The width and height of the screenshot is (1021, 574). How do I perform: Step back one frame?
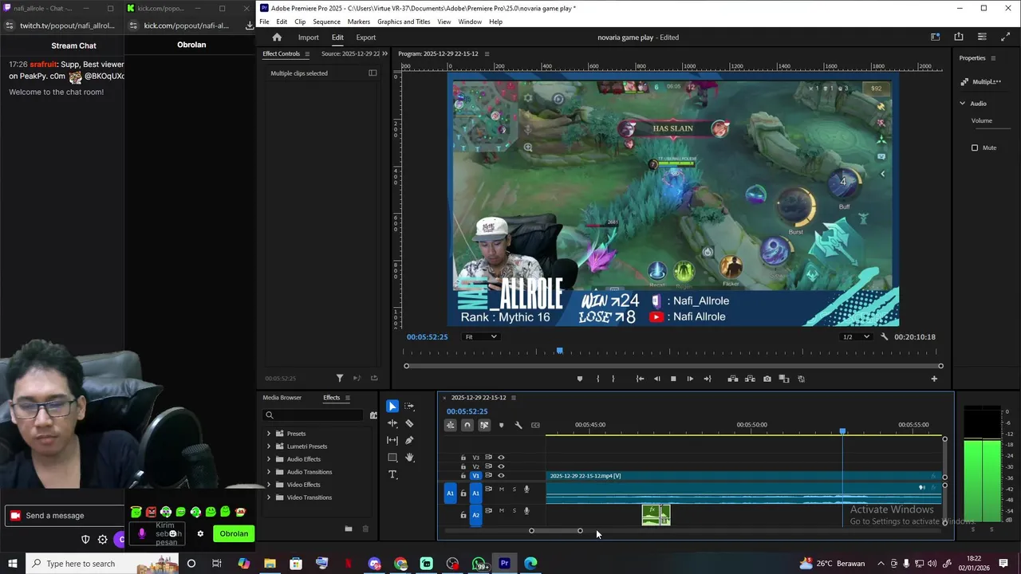tap(656, 379)
